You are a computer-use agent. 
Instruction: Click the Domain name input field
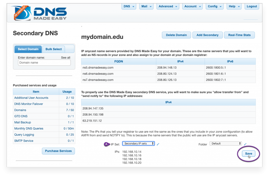pos(44,63)
